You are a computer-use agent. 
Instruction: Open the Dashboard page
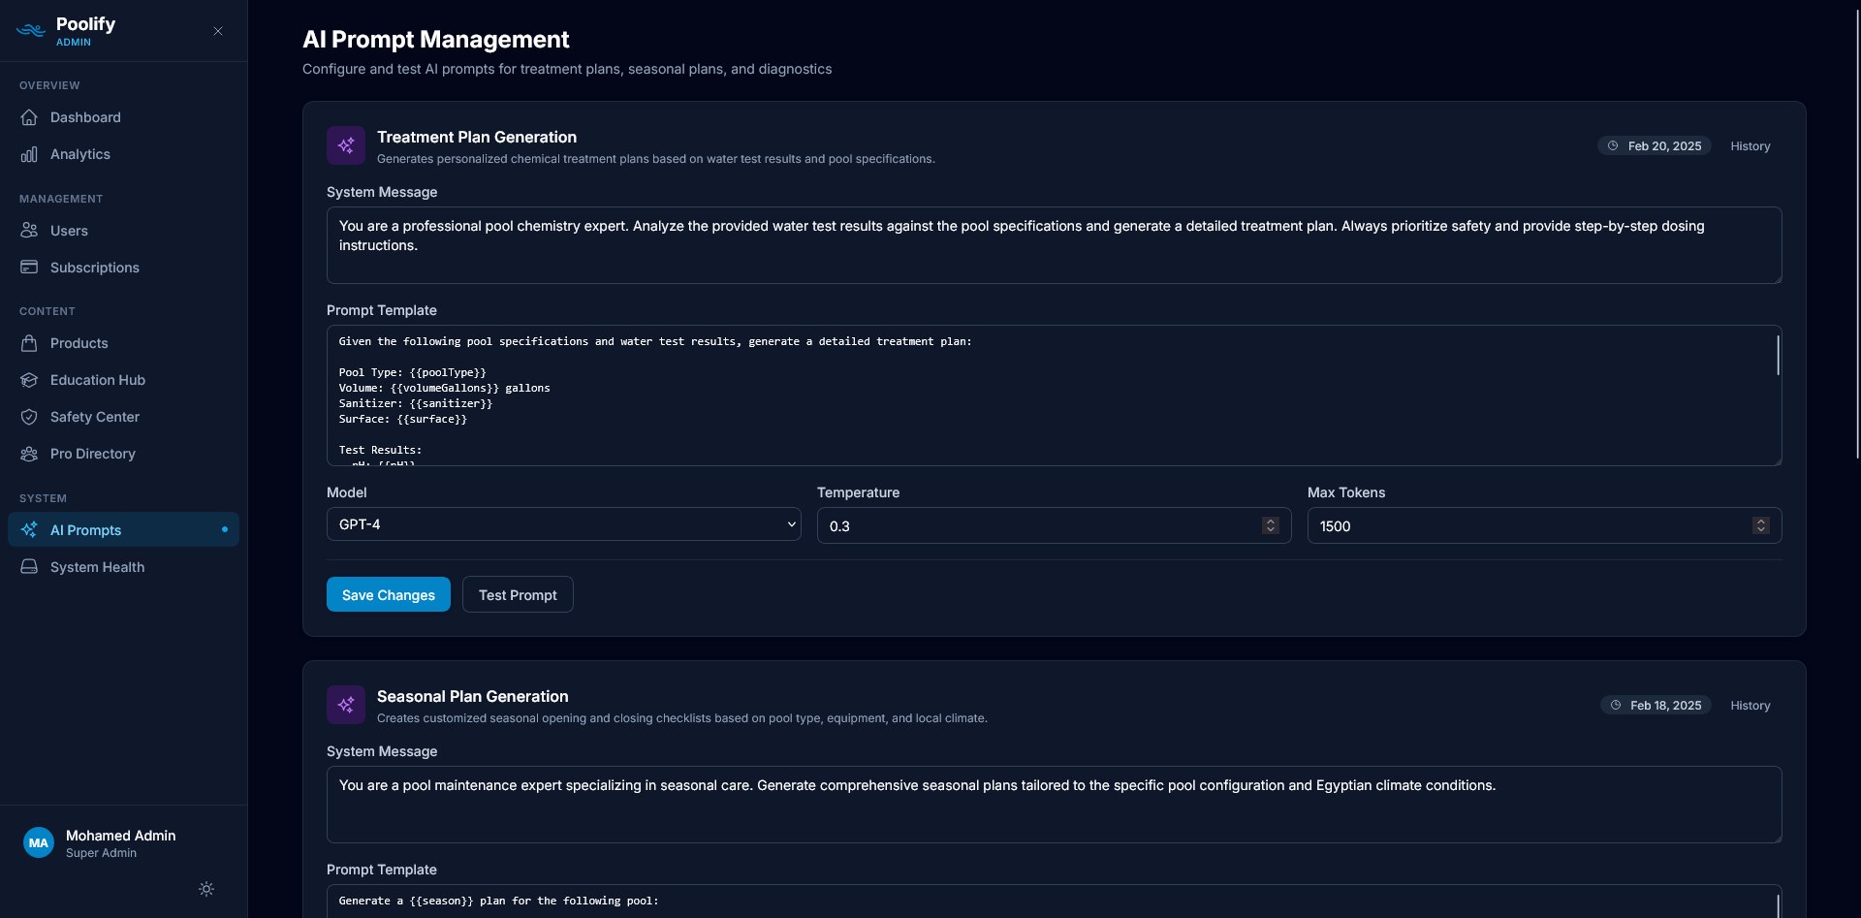click(x=123, y=117)
